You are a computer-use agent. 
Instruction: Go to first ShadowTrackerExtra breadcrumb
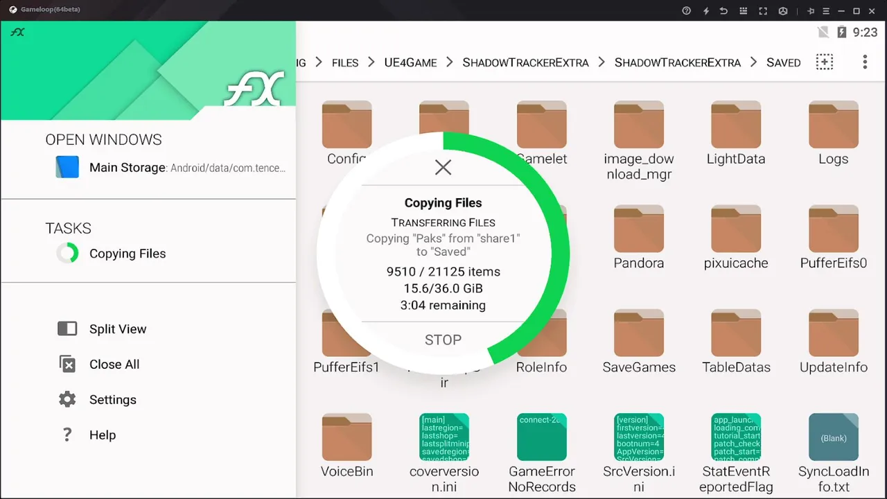pyautogui.click(x=525, y=62)
